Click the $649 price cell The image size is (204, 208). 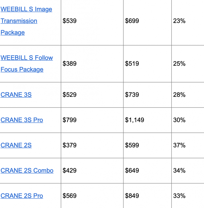(132, 170)
